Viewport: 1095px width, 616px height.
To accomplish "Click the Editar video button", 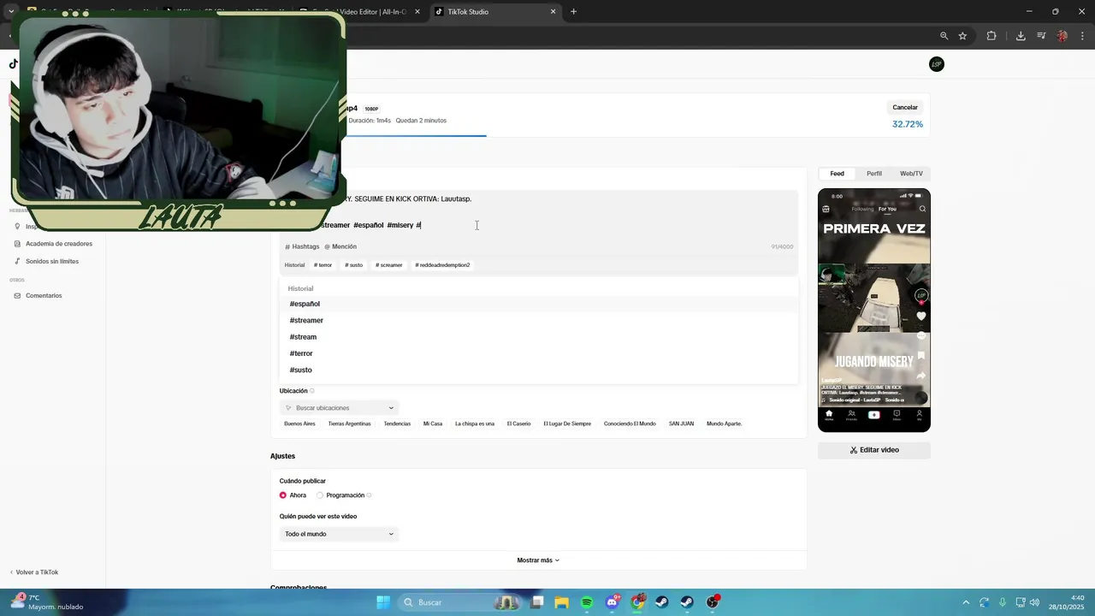I will (873, 450).
